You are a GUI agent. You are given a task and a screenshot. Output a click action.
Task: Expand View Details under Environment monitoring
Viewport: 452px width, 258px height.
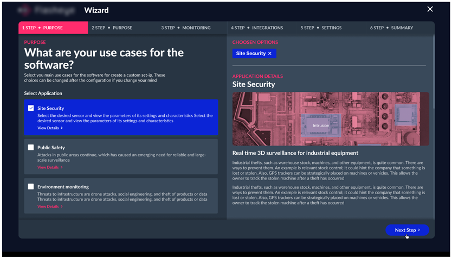click(50, 207)
